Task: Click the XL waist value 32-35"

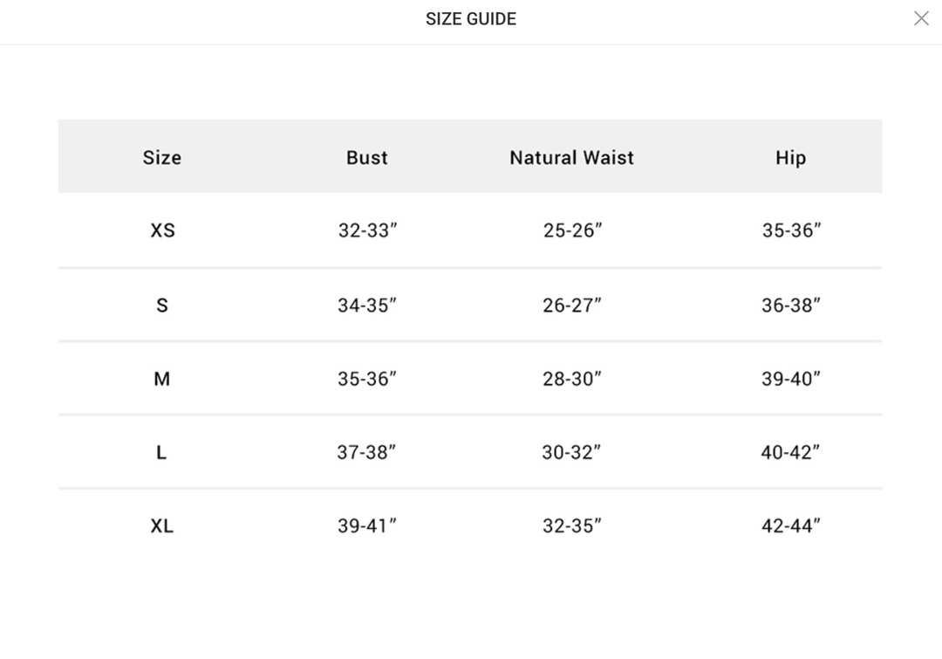Action: point(572,526)
